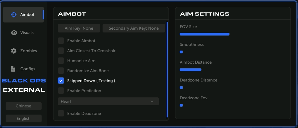Image resolution: width=298 pixels, height=128 pixels.
Task: Turn on Randomize Aim Bone
Action: pyautogui.click(x=61, y=71)
